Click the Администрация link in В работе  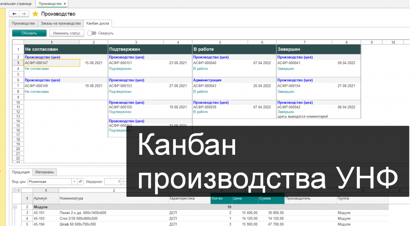point(207,80)
